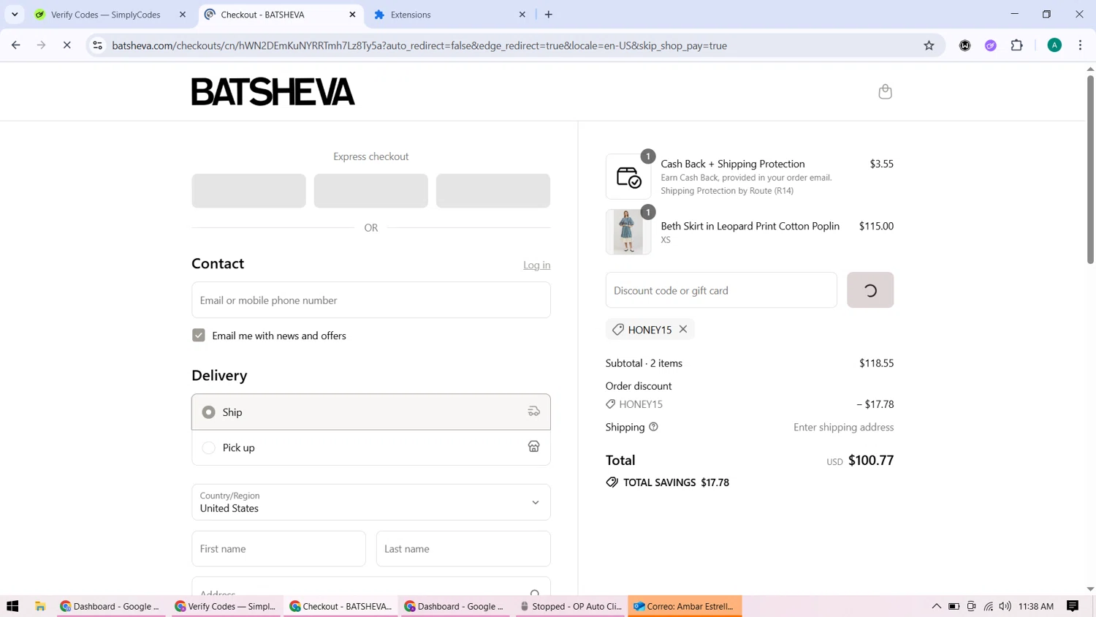Show hidden system tray icons
Image resolution: width=1096 pixels, height=617 pixels.
point(936,606)
